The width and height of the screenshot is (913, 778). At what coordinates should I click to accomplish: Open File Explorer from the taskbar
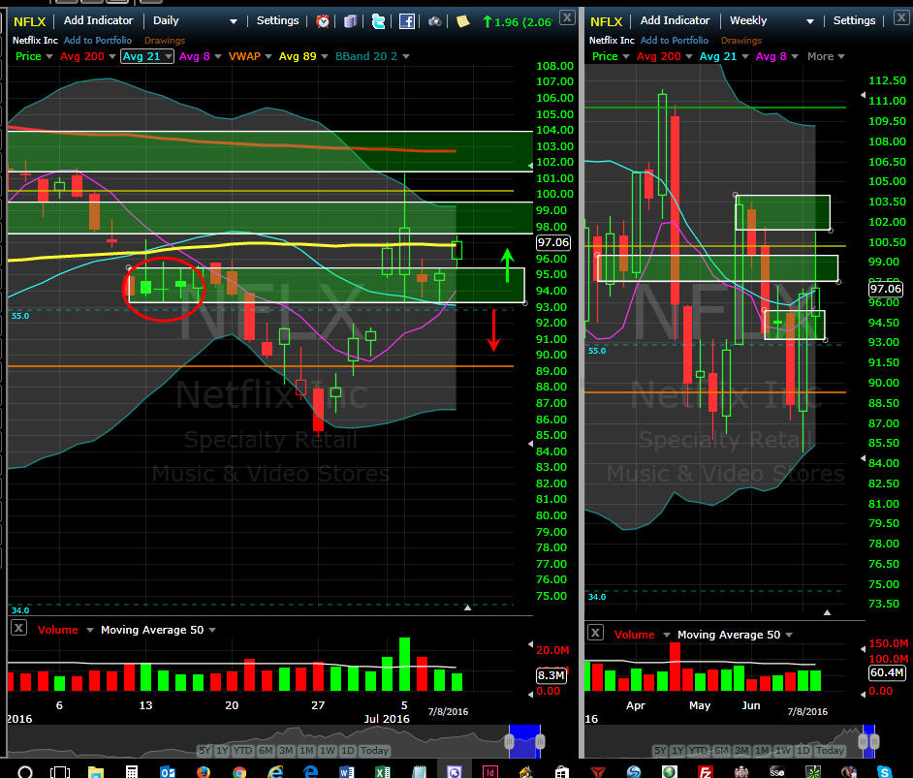tap(96, 771)
